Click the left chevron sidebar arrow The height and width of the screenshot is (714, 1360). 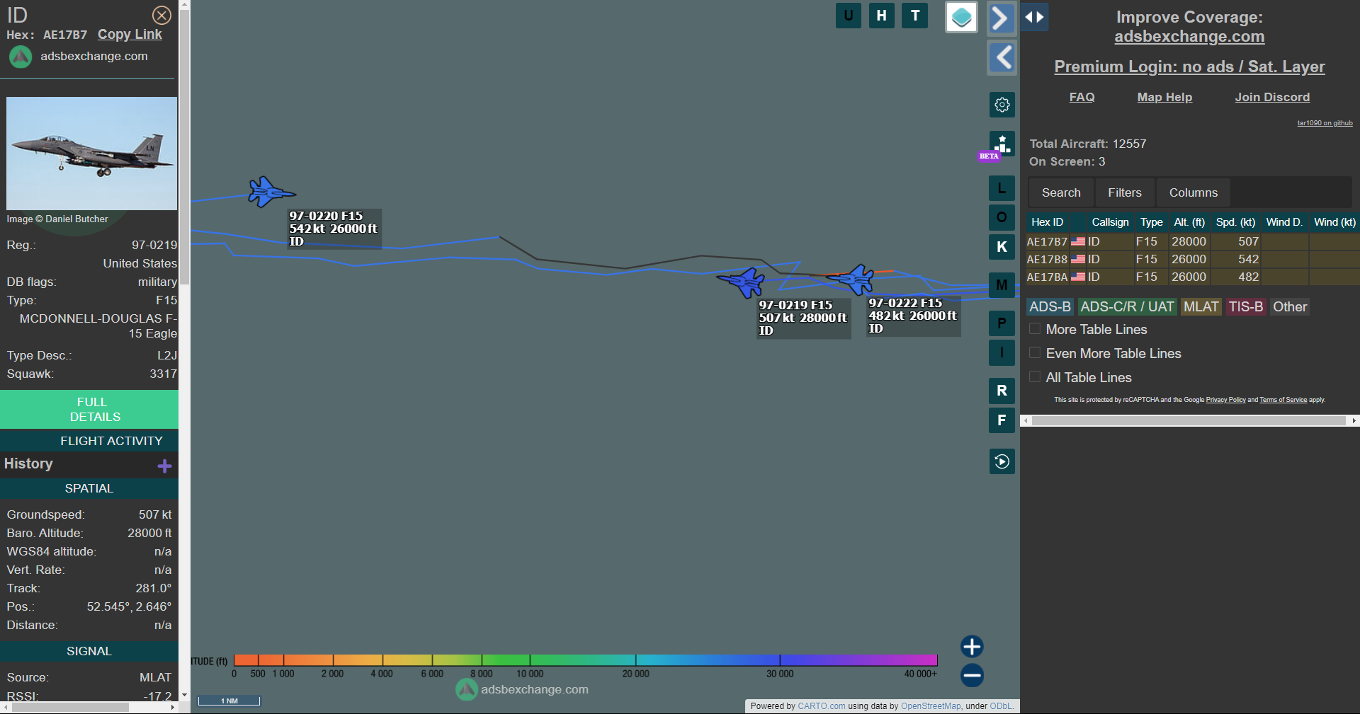[1002, 57]
